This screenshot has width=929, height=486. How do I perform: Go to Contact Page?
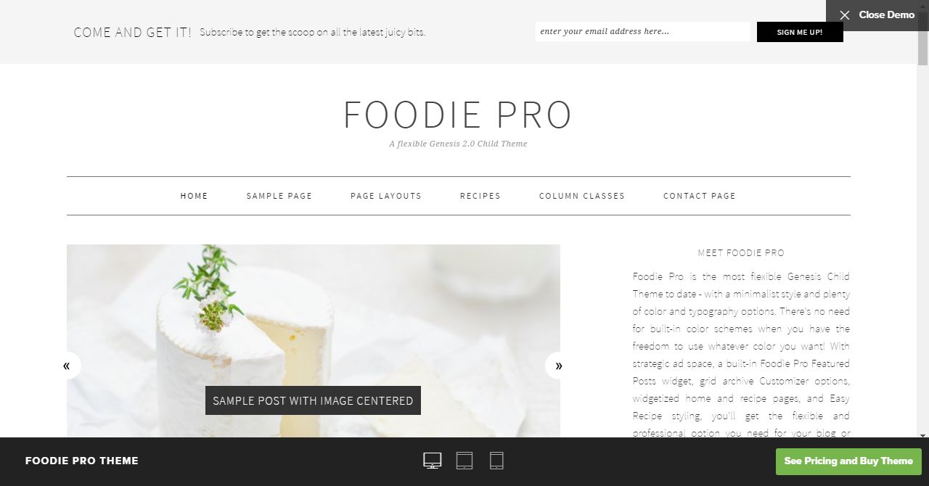[700, 196]
